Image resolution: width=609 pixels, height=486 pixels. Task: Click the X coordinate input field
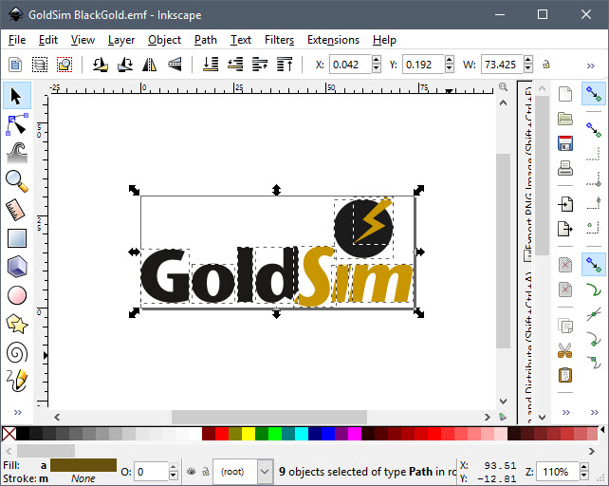(x=350, y=65)
